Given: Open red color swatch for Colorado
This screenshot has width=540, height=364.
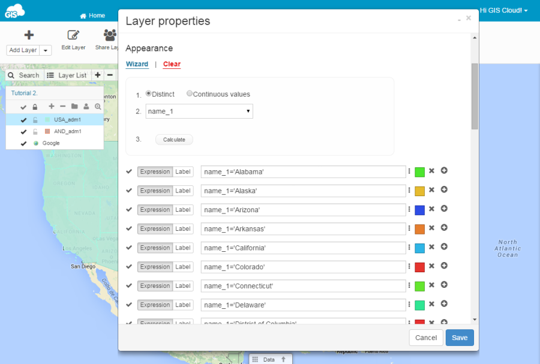Looking at the screenshot, I should pyautogui.click(x=419, y=267).
